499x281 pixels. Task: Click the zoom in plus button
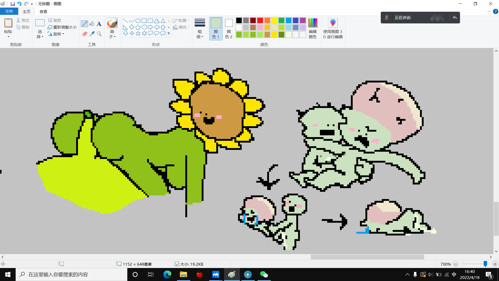coord(495,264)
